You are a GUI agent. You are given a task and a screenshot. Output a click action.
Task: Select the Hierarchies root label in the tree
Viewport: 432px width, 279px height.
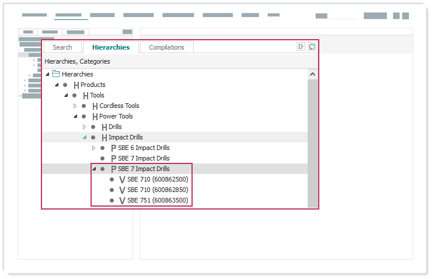[x=78, y=74]
